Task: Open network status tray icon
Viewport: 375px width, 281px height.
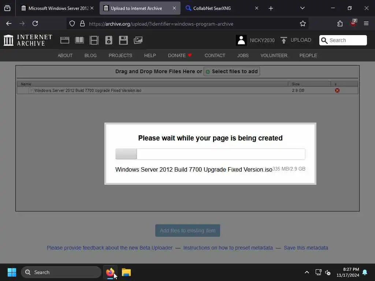Action: (318, 272)
